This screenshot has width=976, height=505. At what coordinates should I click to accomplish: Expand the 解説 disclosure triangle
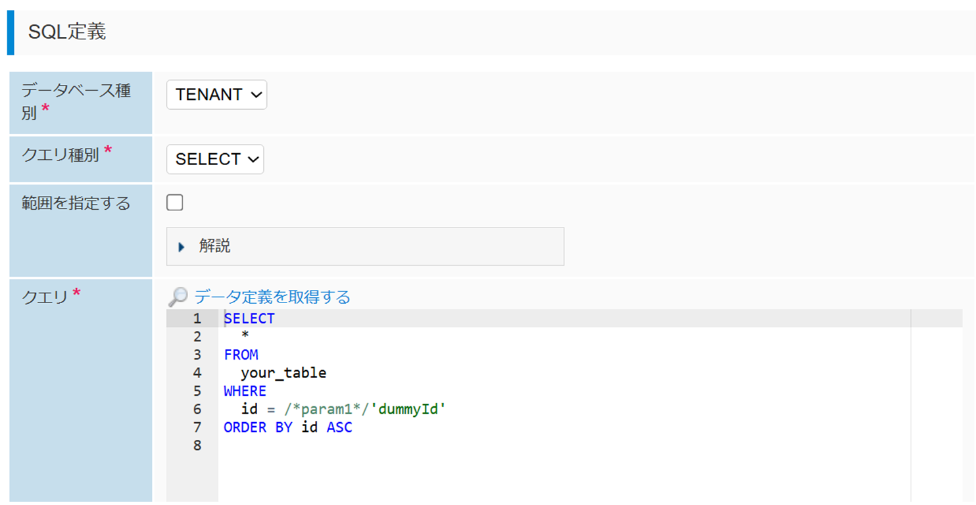click(x=182, y=247)
